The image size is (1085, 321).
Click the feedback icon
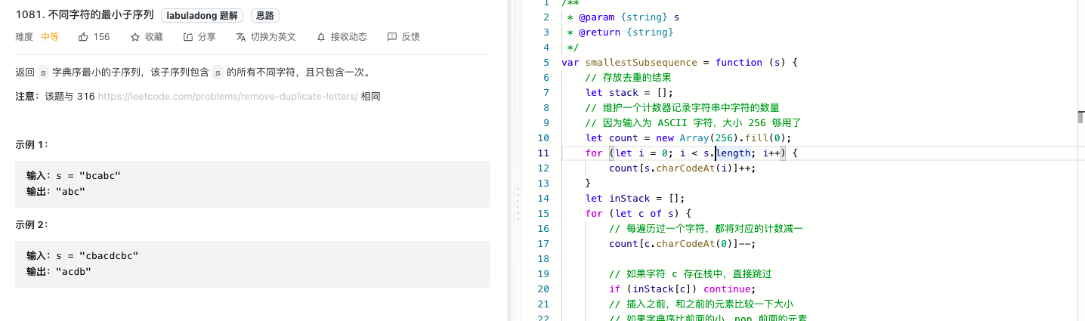click(x=391, y=36)
